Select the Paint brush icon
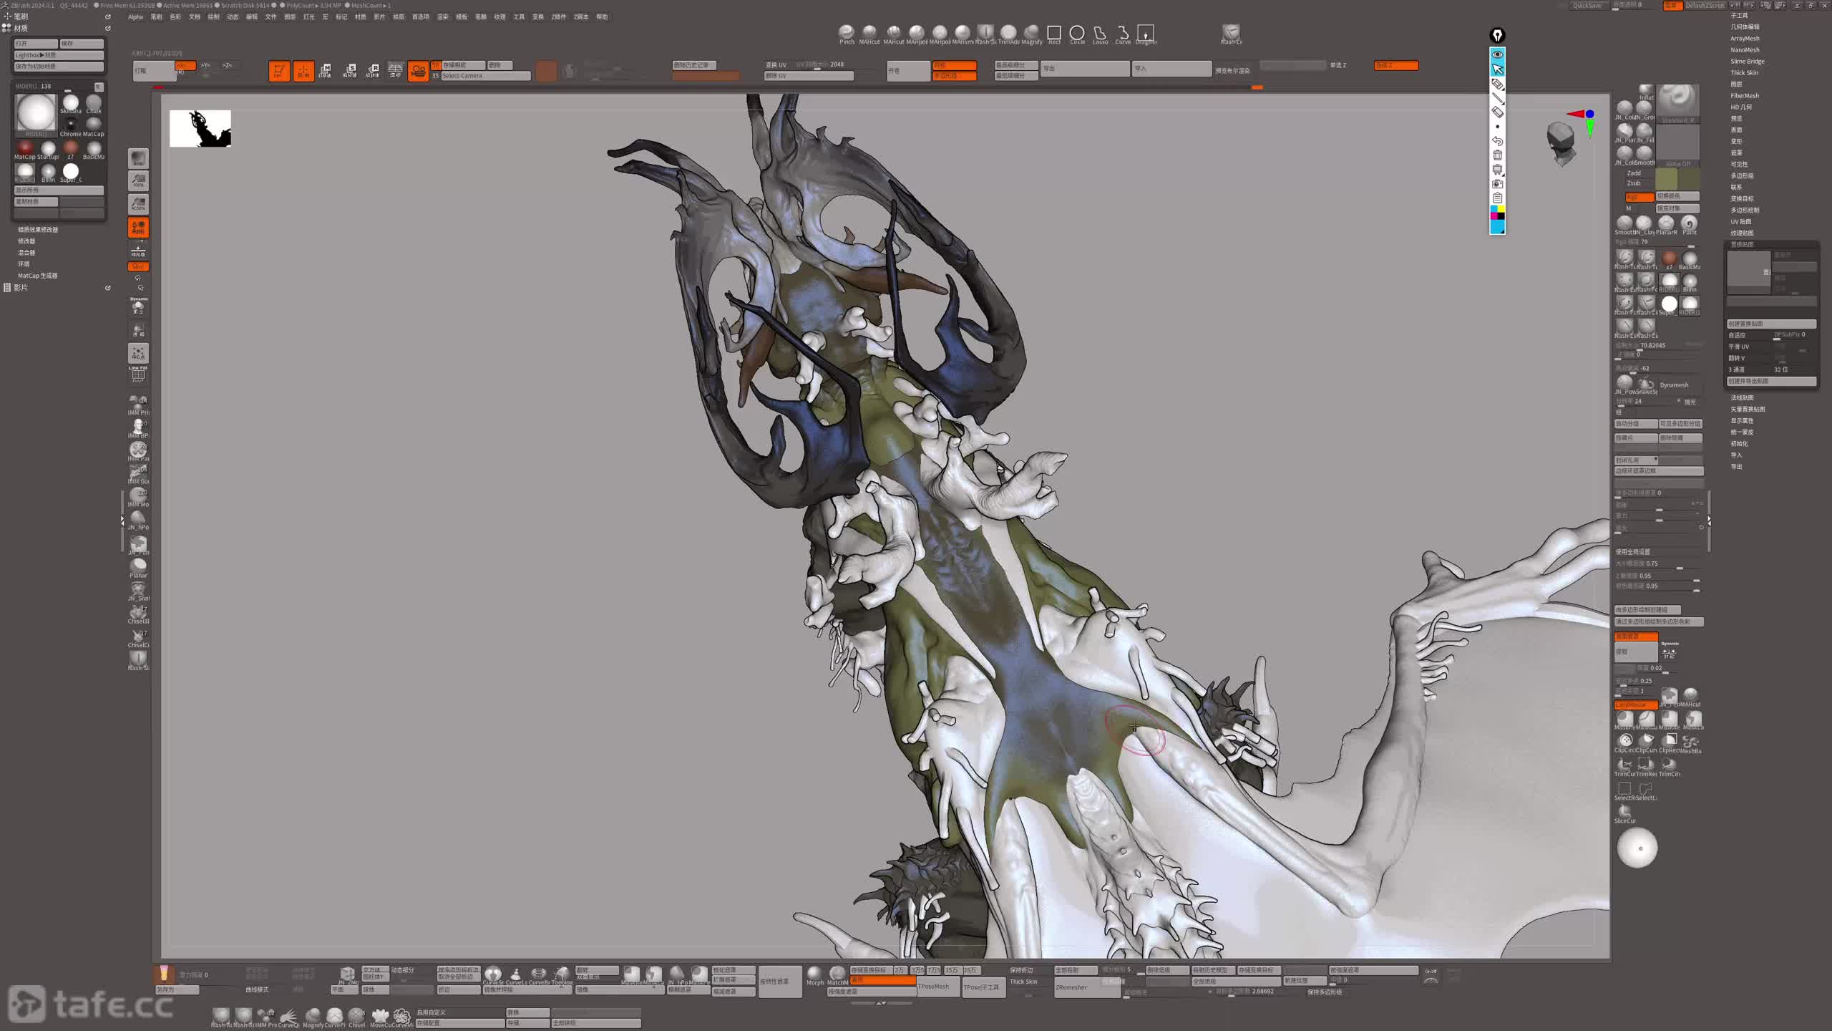1832x1031 pixels. coord(1690,223)
